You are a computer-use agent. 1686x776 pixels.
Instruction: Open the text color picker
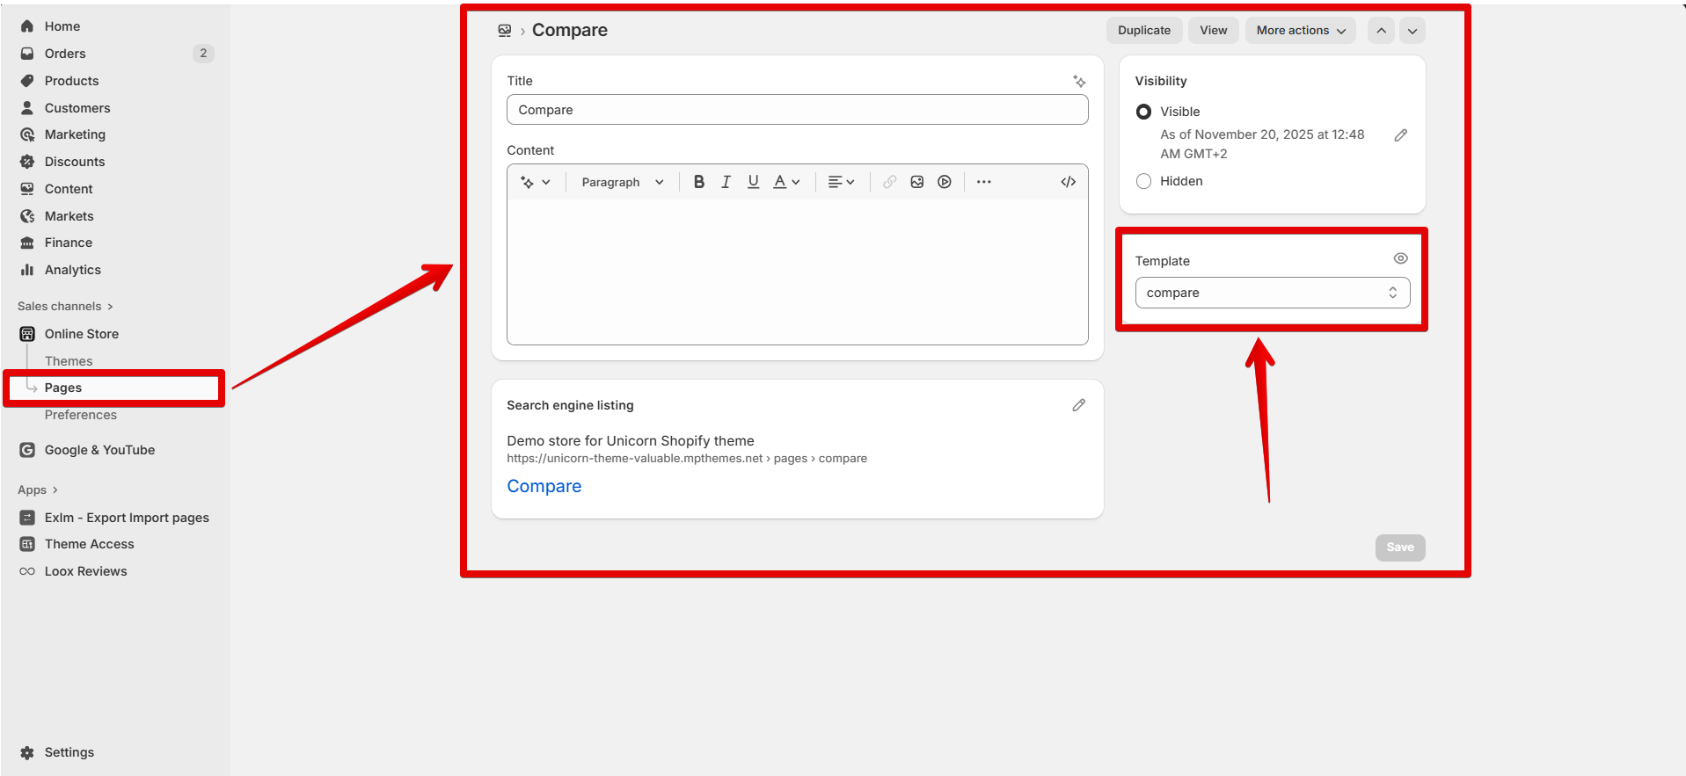click(x=785, y=182)
